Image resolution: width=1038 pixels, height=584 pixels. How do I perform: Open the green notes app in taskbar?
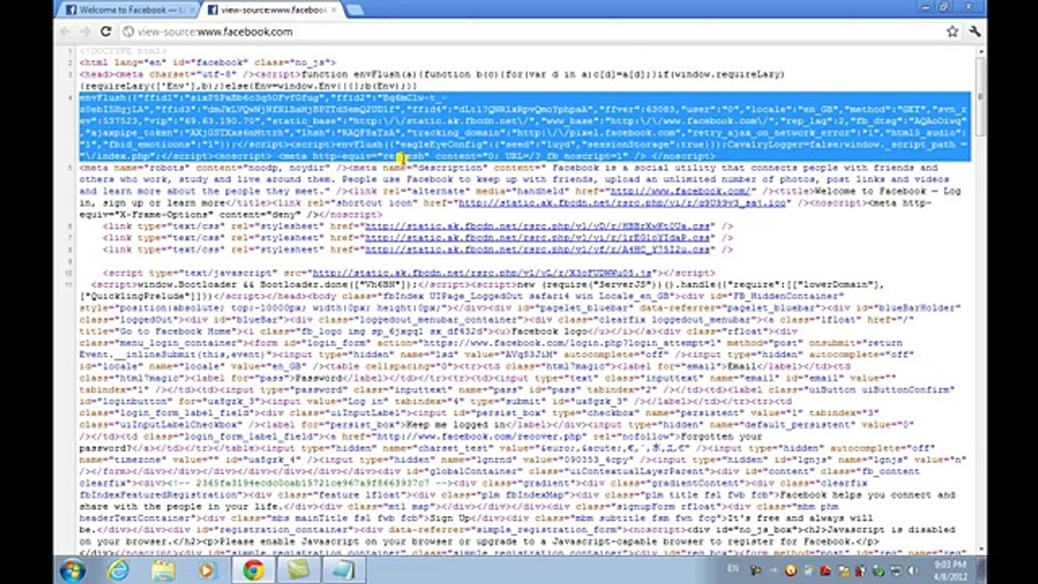[x=298, y=569]
